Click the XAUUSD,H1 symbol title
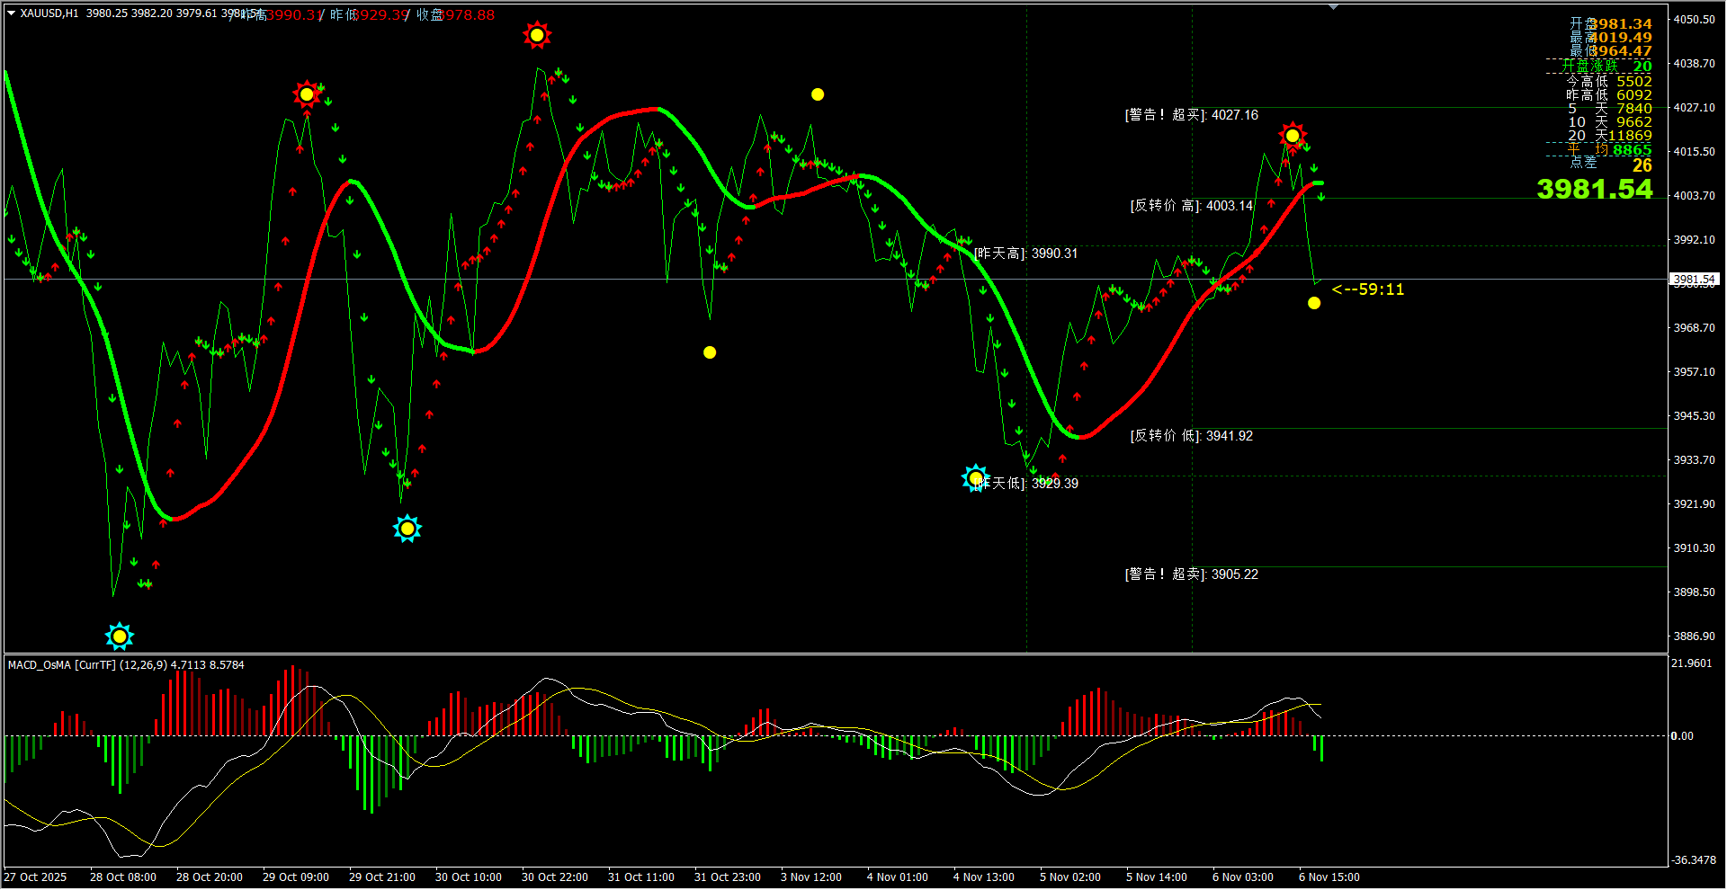Image resolution: width=1727 pixels, height=890 pixels. click(49, 13)
